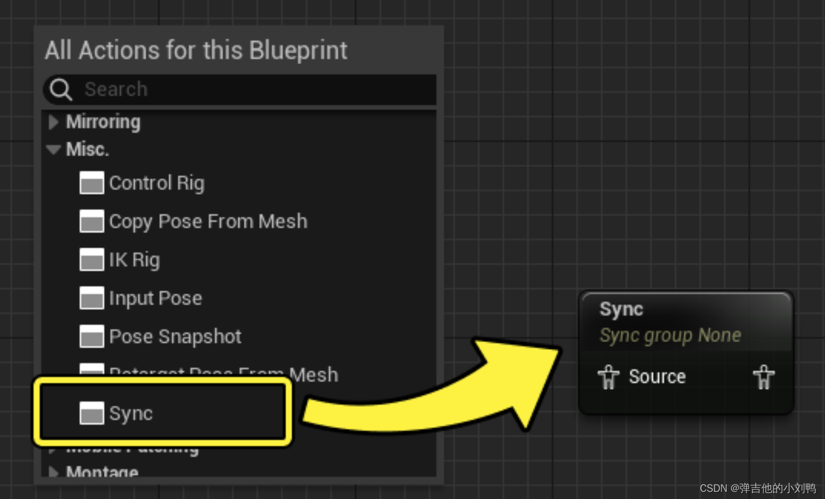Select the IK Rig node icon

(91, 260)
